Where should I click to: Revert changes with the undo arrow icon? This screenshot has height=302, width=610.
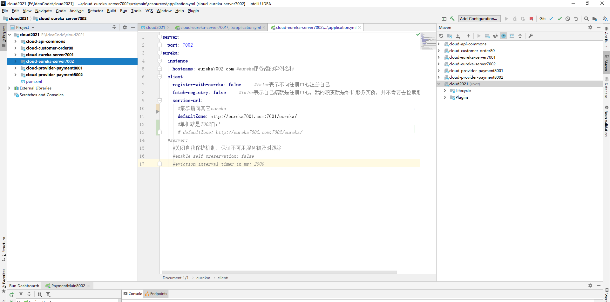(x=576, y=19)
